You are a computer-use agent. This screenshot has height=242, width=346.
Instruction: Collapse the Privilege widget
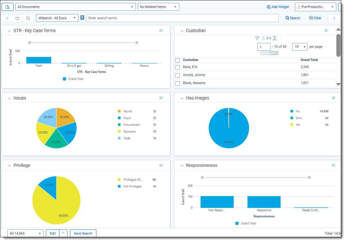coord(9,166)
